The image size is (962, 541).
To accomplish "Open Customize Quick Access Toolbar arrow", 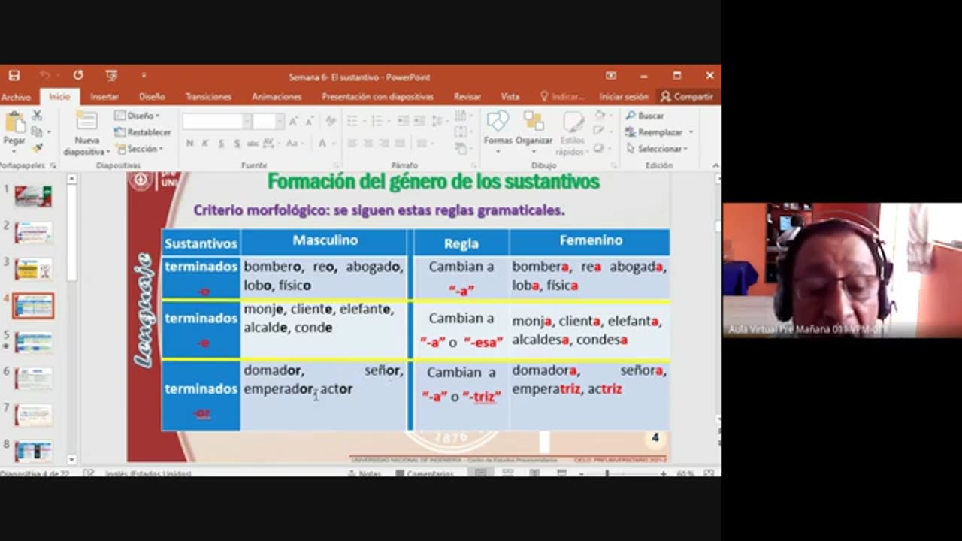I will [144, 76].
